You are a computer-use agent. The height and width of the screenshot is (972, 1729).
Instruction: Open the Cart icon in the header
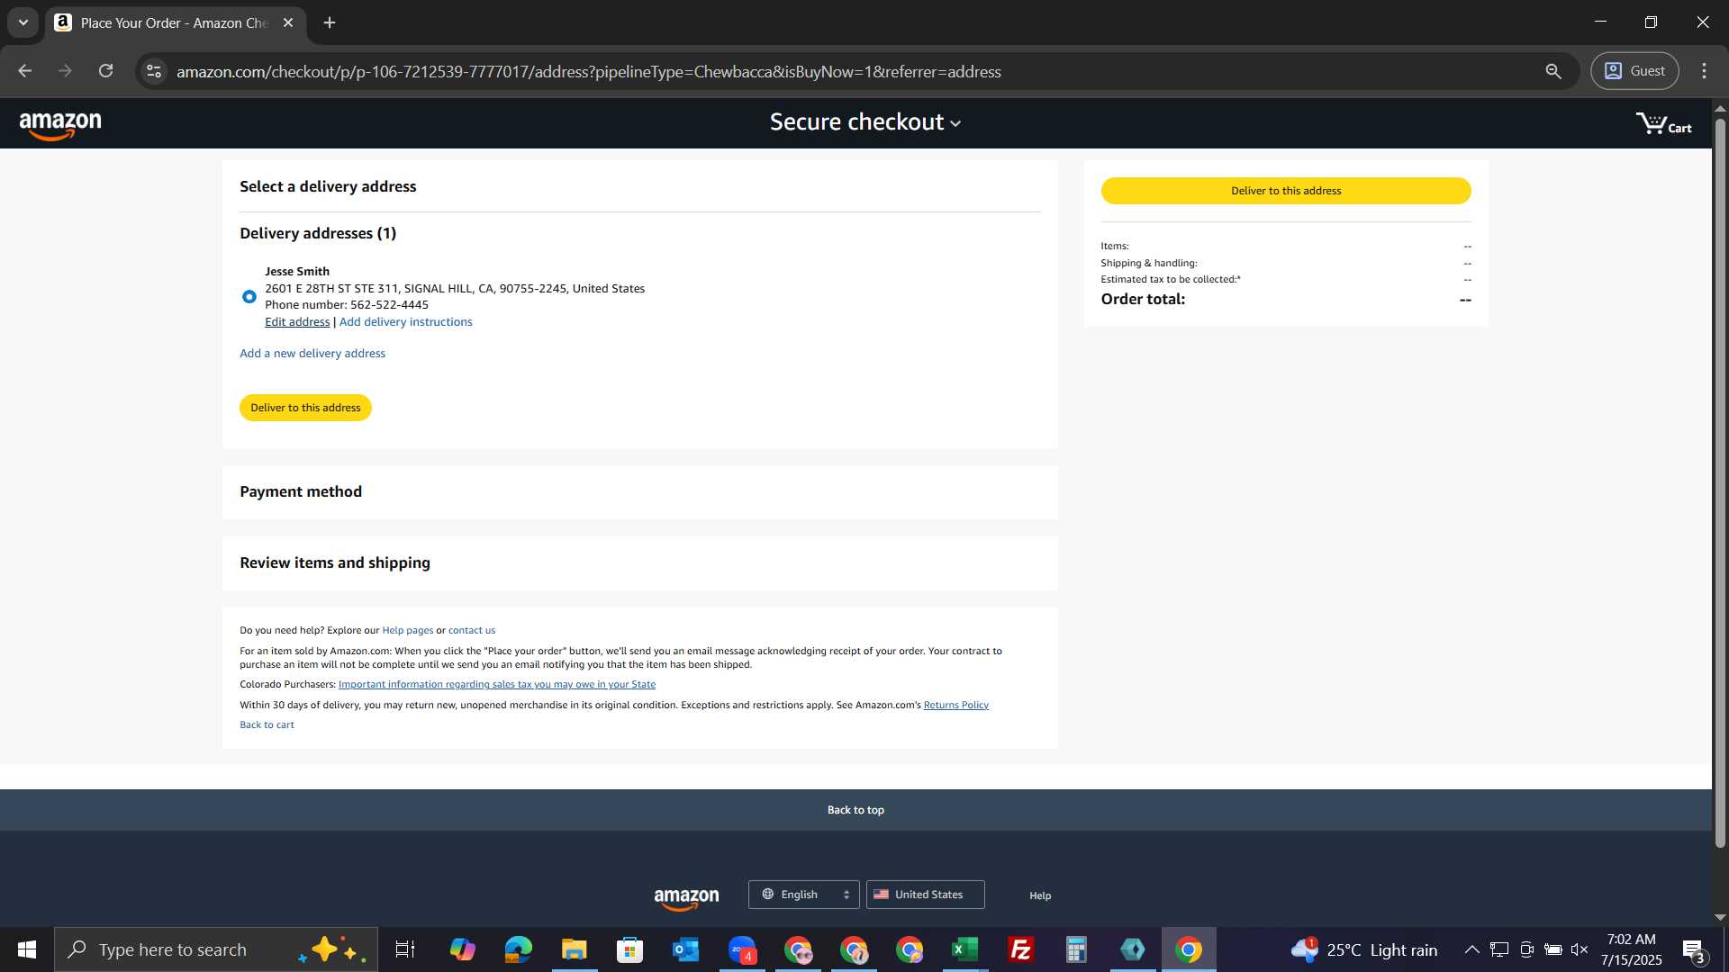[1663, 123]
